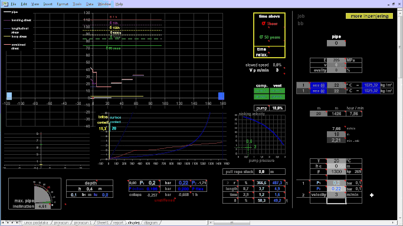Viewport: 403px width, 226px height.
Task: Switch to the proracun 1 sheet tab
Action: [83, 222]
